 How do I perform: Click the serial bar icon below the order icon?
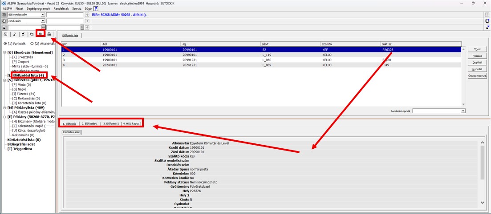coord(4,28)
